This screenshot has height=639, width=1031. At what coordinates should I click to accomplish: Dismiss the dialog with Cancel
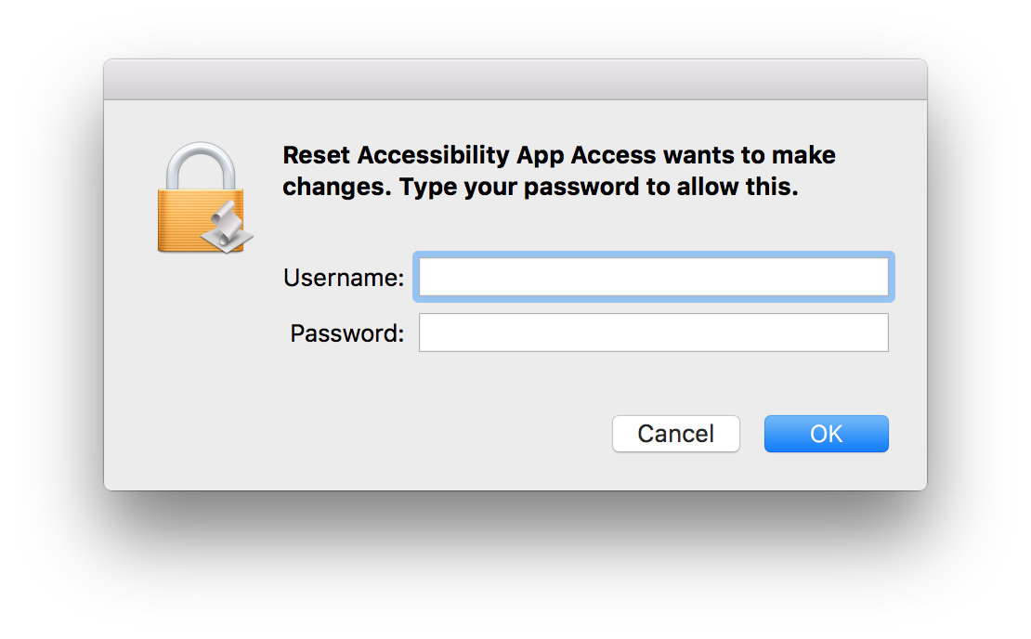coord(676,434)
